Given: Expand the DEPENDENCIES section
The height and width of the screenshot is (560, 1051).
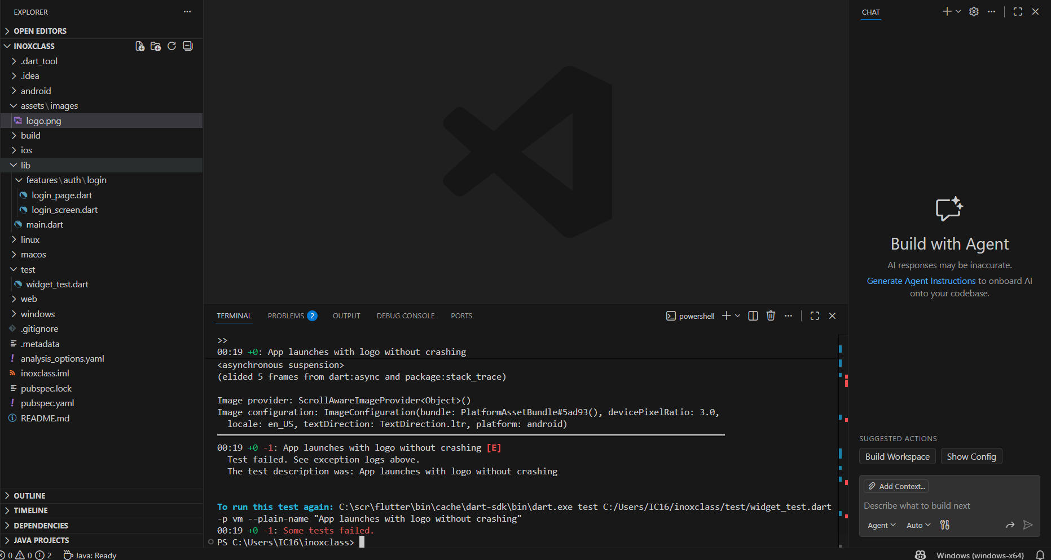Looking at the screenshot, I should 102,526.
